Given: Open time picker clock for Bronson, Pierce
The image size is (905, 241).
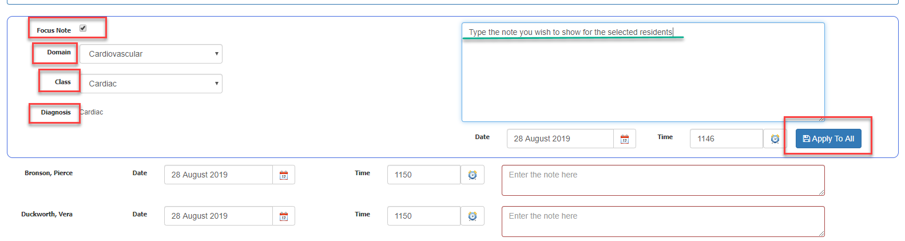Looking at the screenshot, I should point(473,175).
